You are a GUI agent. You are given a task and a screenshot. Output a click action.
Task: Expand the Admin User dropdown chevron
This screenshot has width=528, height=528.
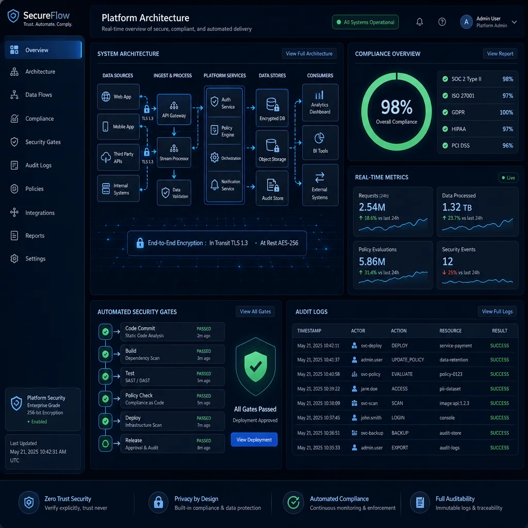pyautogui.click(x=514, y=22)
